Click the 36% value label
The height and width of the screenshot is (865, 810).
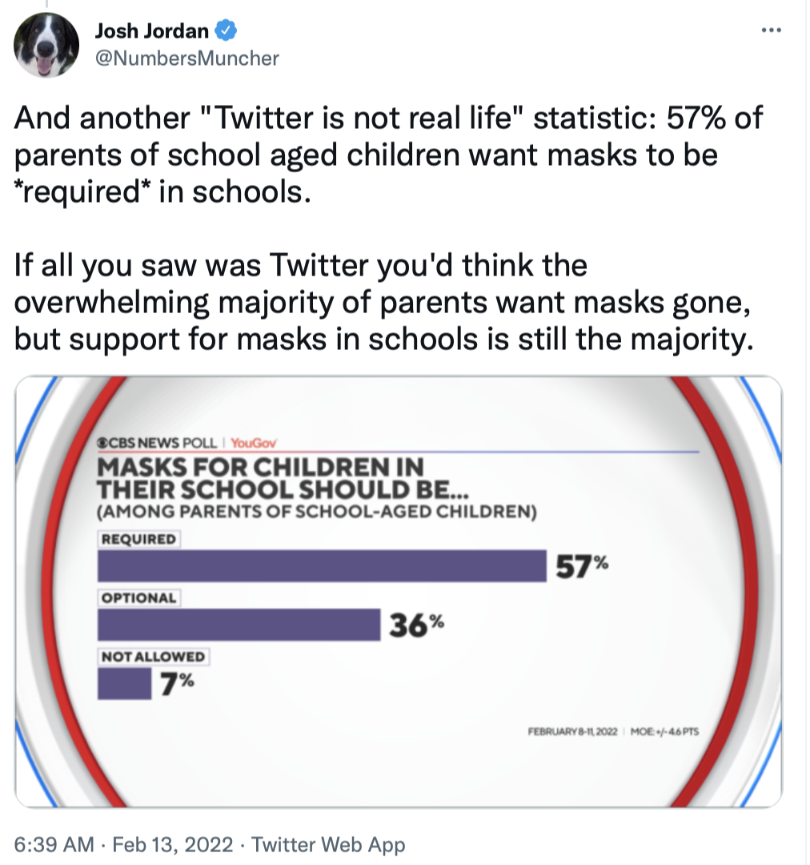tap(416, 625)
